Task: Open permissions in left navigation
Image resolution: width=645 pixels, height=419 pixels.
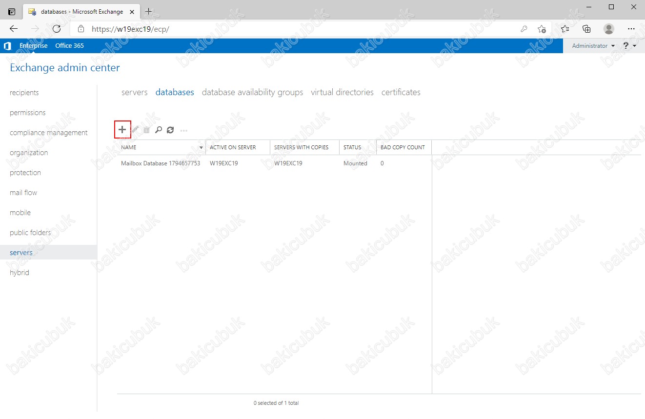Action: [28, 113]
